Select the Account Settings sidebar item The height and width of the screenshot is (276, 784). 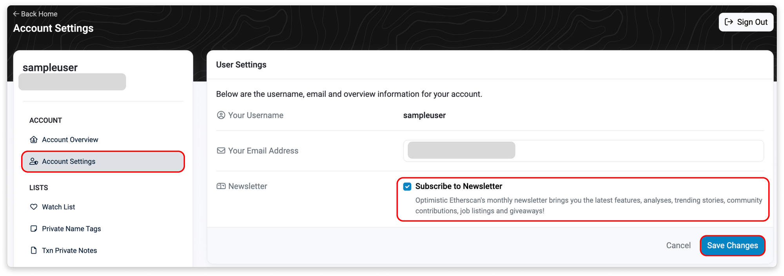(103, 161)
